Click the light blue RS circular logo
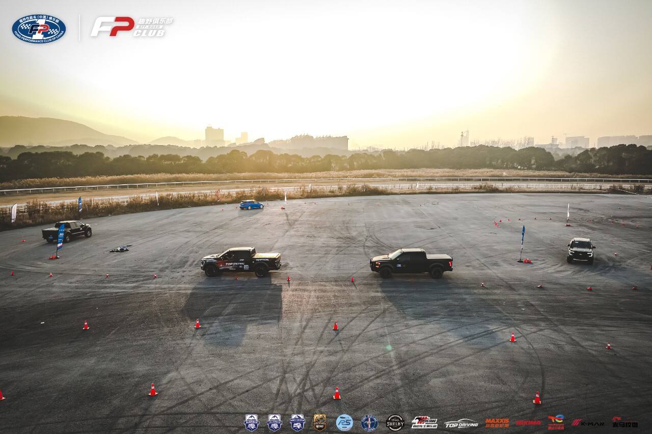Image resolution: width=652 pixels, height=434 pixels. tap(344, 423)
